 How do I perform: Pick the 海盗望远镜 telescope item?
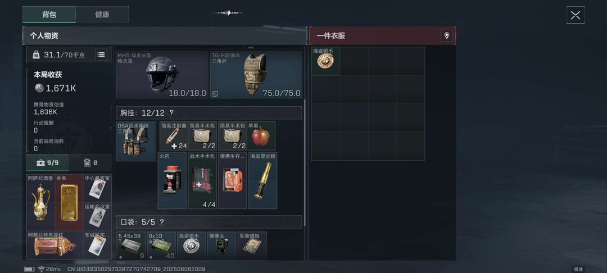click(x=263, y=180)
